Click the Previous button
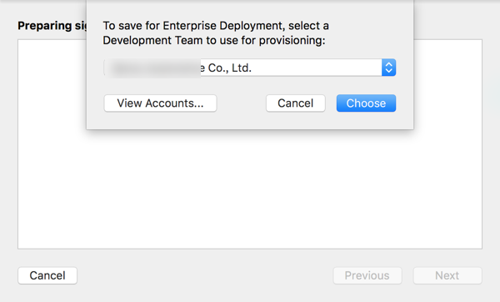The image size is (500, 302). [367, 275]
